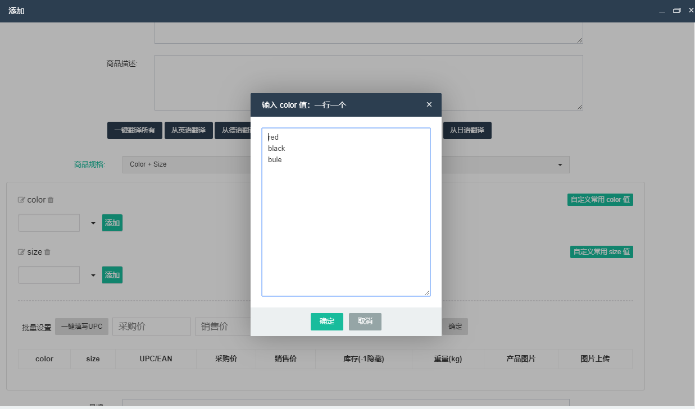Viewport: 695px width, 409px height.
Task: Click 从英语翻译 button
Action: pyautogui.click(x=188, y=130)
